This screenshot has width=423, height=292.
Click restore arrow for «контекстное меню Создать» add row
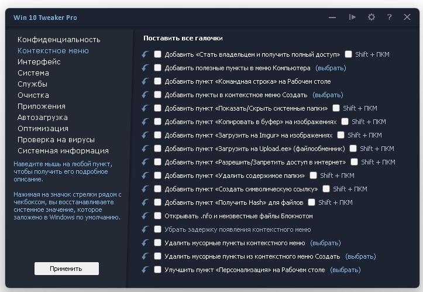pyautogui.click(x=145, y=95)
